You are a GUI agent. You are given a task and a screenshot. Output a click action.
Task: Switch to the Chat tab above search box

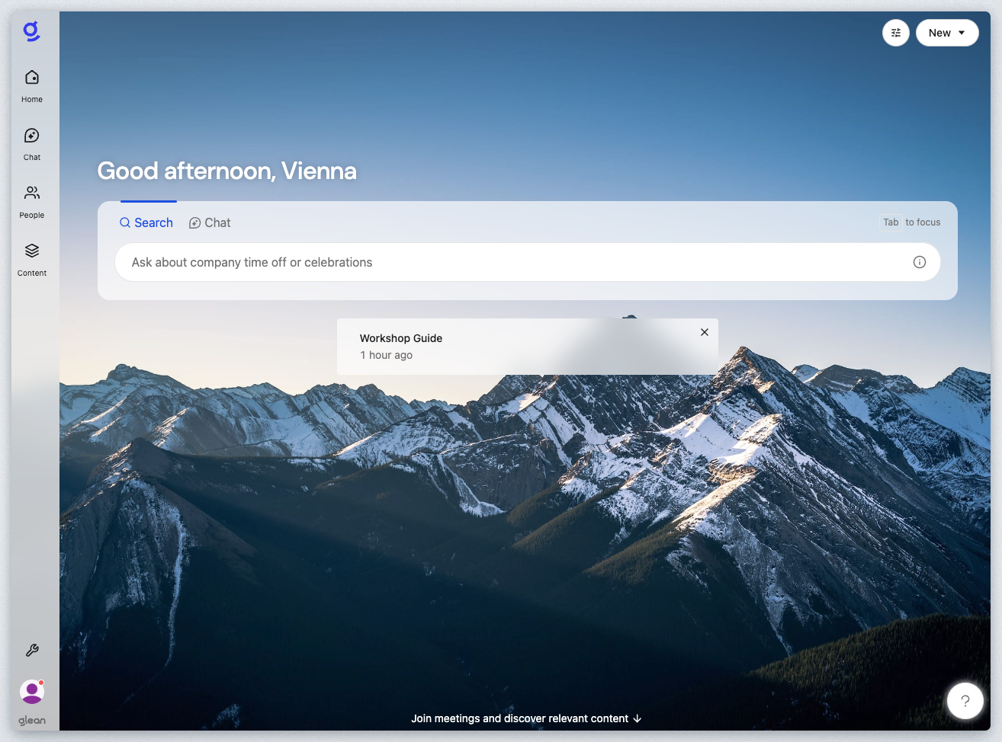tap(210, 222)
